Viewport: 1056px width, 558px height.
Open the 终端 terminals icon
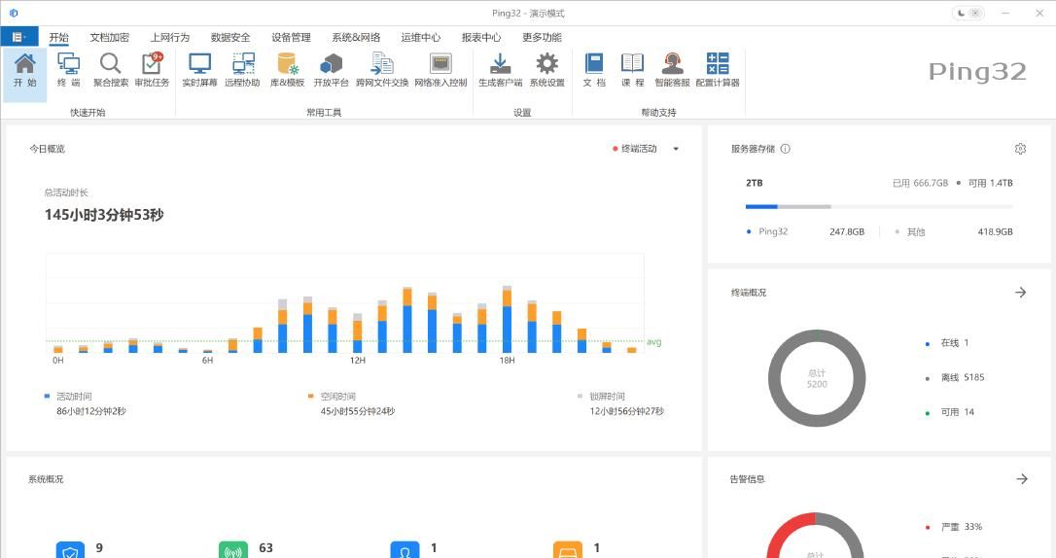pyautogui.click(x=68, y=70)
